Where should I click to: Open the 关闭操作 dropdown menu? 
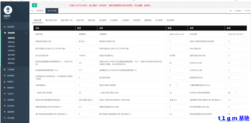click(239, 11)
